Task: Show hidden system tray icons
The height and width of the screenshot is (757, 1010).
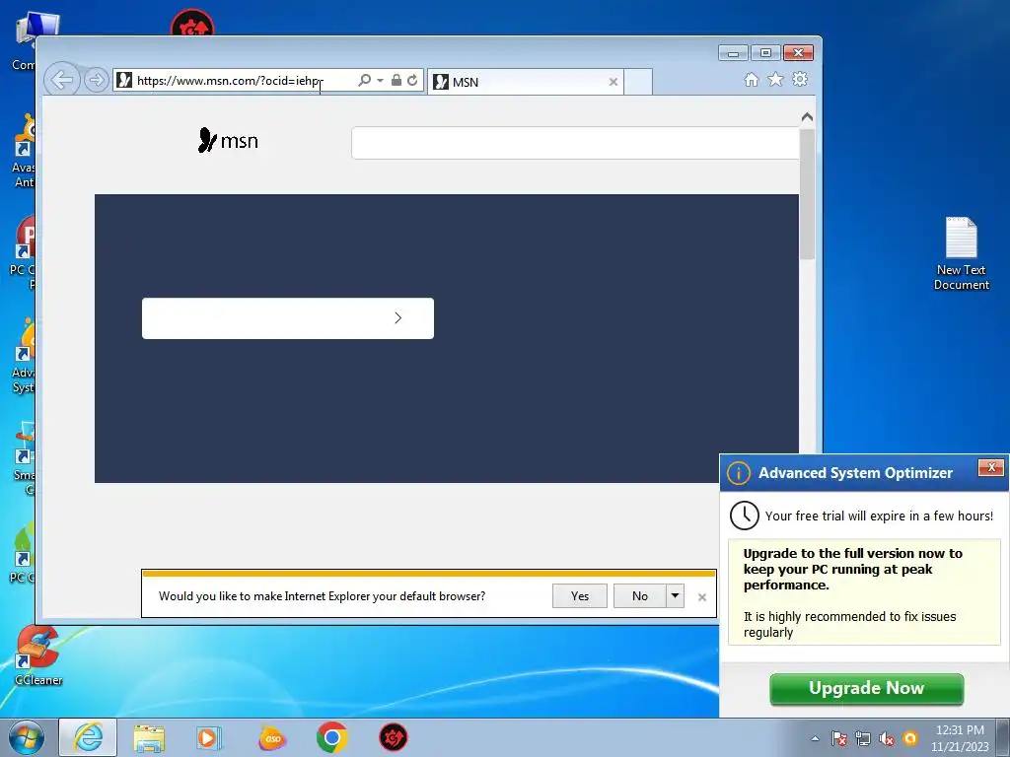Action: click(816, 738)
